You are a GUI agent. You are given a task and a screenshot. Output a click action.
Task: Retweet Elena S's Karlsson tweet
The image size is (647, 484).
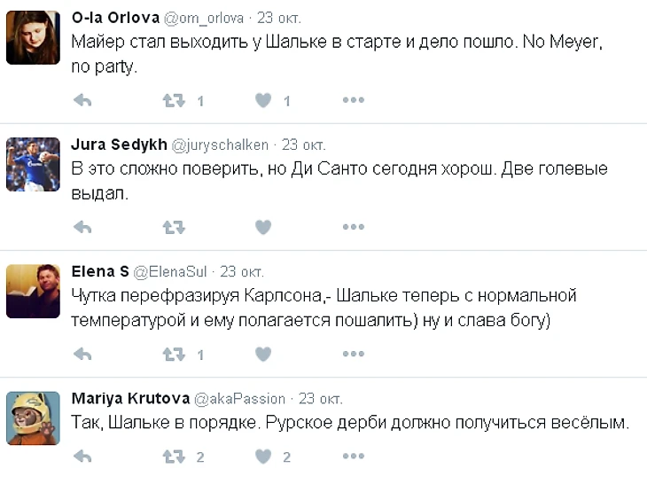174,355
